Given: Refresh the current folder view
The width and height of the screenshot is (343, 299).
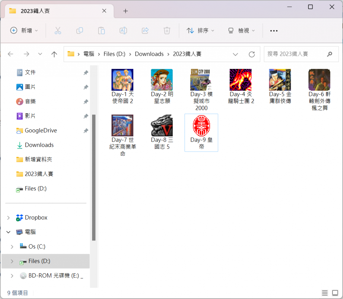Looking at the screenshot, I should [252, 54].
